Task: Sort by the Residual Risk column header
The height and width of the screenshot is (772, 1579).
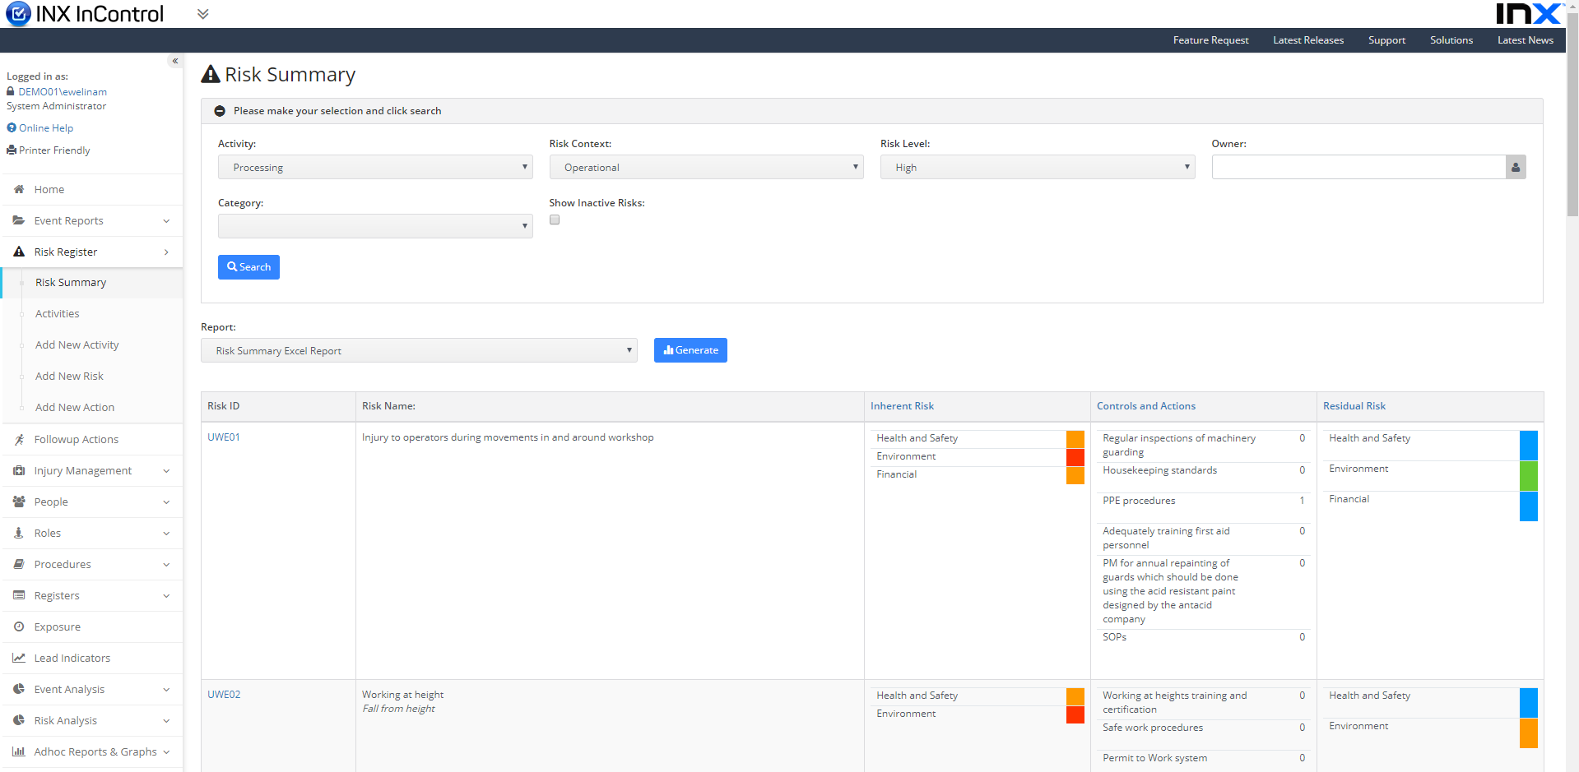Action: pos(1354,406)
